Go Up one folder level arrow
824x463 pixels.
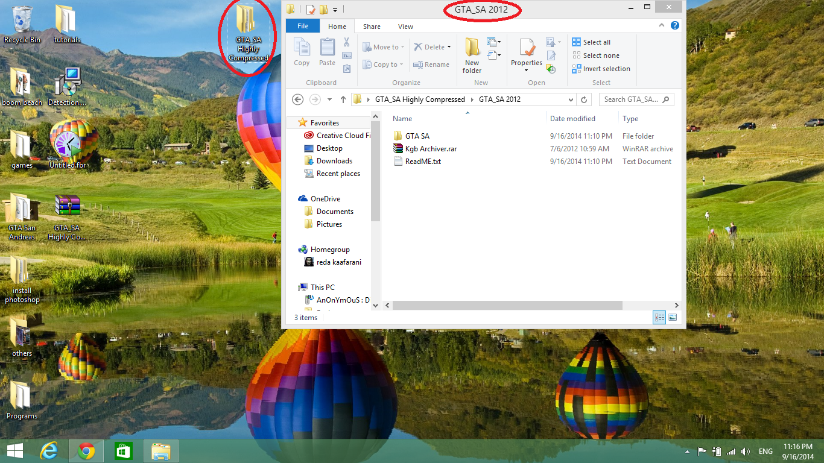343,99
